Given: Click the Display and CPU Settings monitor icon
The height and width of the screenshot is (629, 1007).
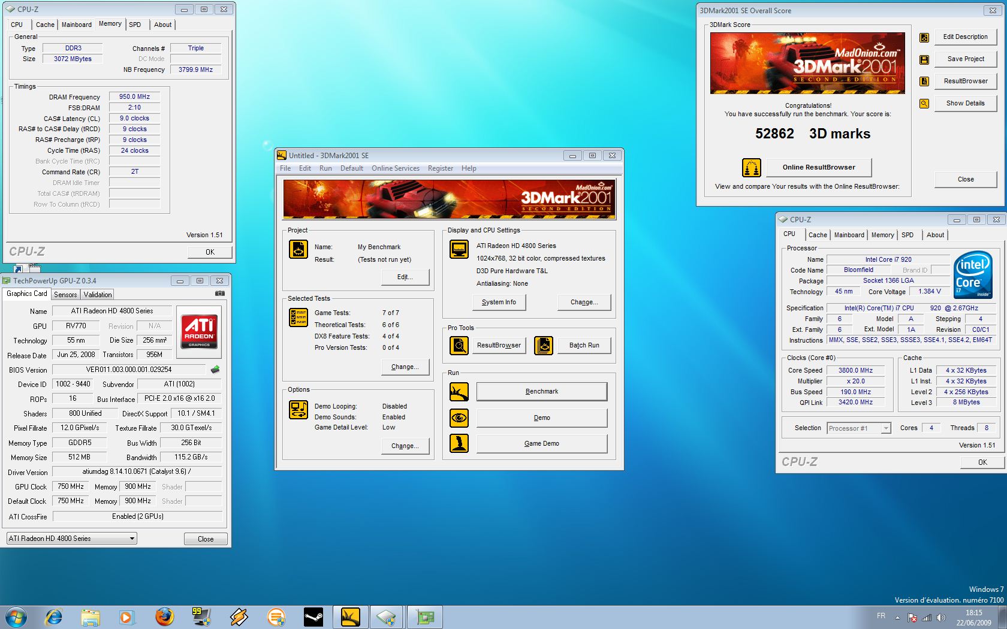Looking at the screenshot, I should tap(459, 249).
